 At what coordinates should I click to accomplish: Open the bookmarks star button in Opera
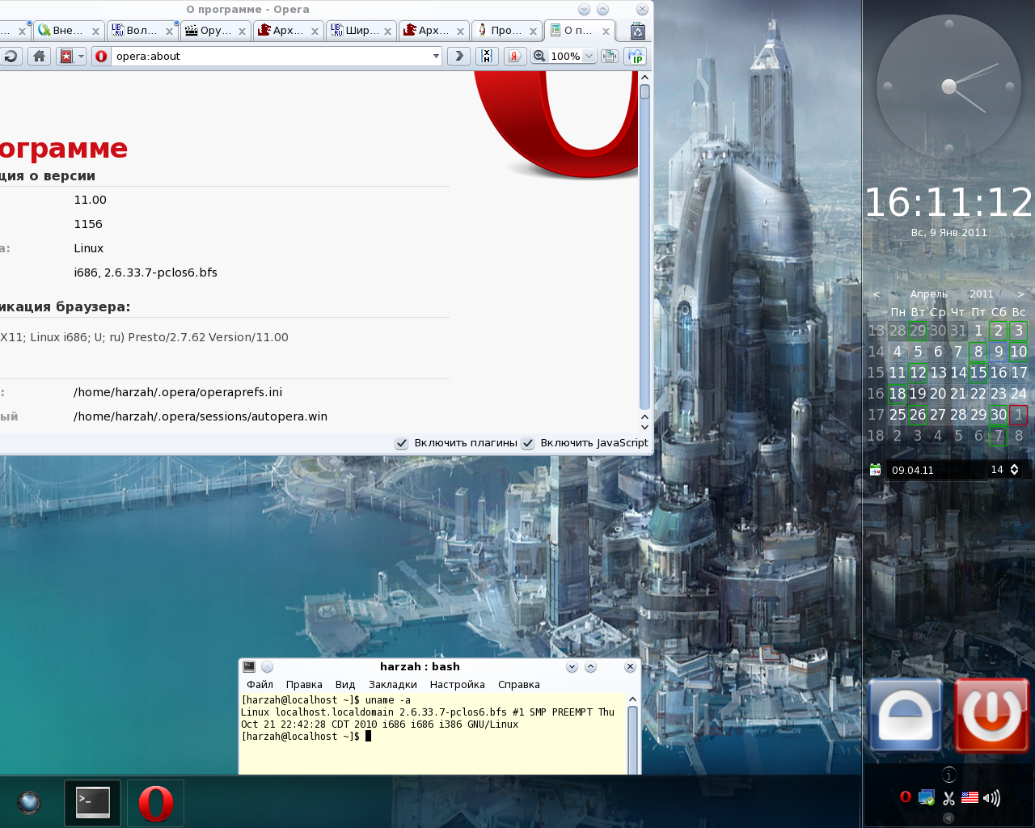pos(66,56)
